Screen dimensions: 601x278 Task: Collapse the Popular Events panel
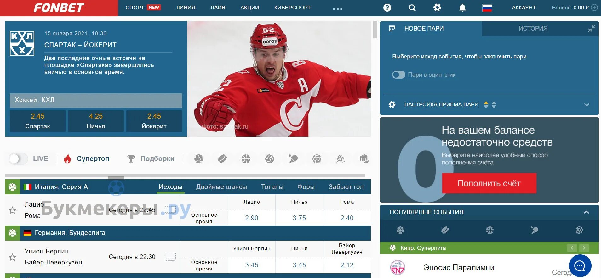(586, 212)
